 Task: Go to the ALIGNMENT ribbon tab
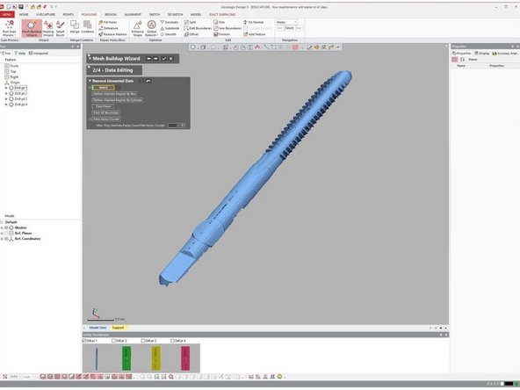(133, 14)
